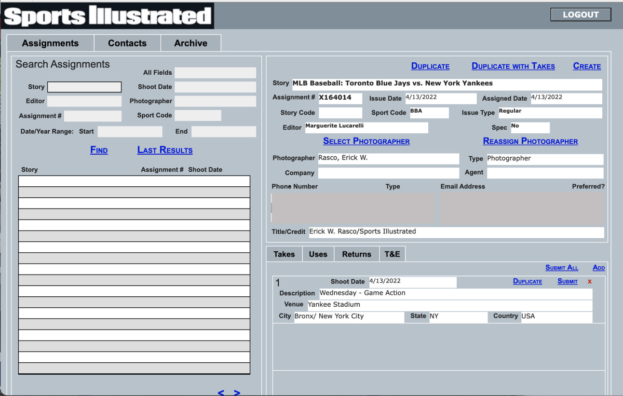Switch to the Returns tab
This screenshot has width=623, height=396.
point(356,254)
